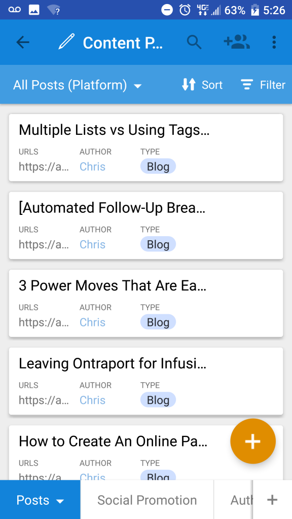Tap the pencil edit icon beside title
Image resolution: width=292 pixels, height=519 pixels.
click(66, 43)
